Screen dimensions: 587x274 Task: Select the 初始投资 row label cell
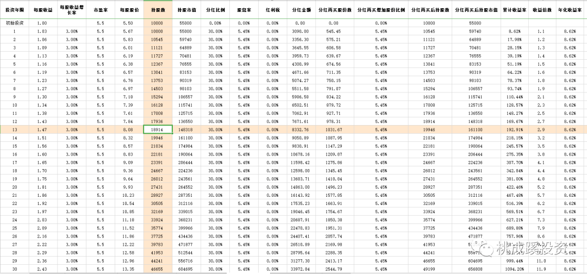[x=15, y=23]
